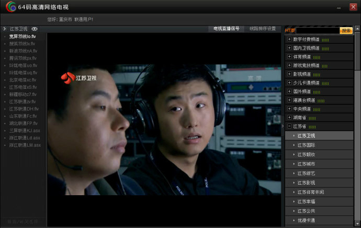Viewport: 361px width, 228px height.
Task: Choose the 宽屏双线lo.flv source
Action: [22, 37]
